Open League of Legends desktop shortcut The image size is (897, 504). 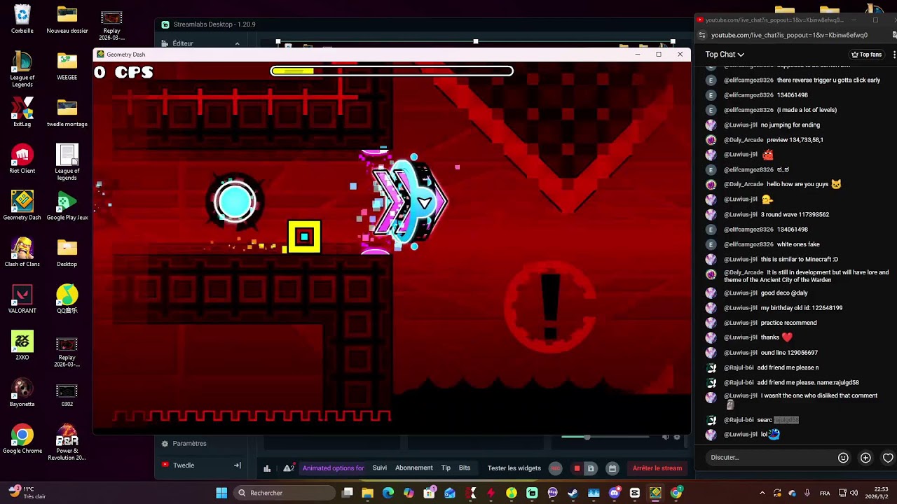click(x=22, y=69)
